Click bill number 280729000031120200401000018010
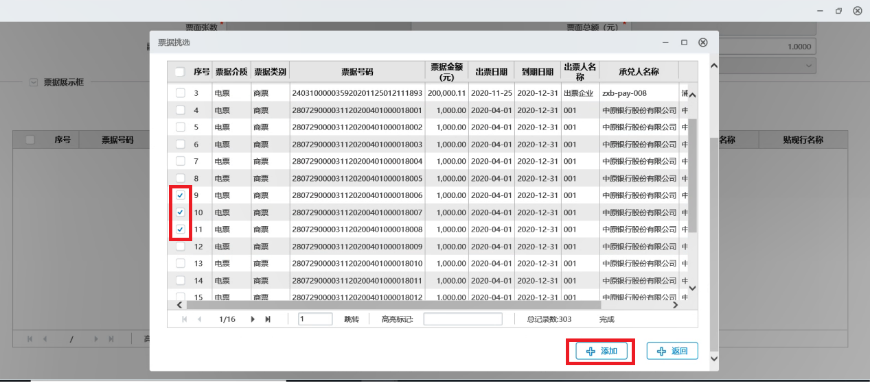The image size is (870, 383). [x=357, y=263]
